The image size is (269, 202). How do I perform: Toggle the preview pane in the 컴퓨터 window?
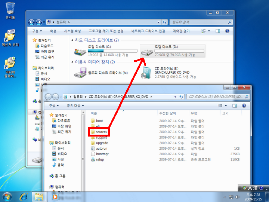click(218, 31)
